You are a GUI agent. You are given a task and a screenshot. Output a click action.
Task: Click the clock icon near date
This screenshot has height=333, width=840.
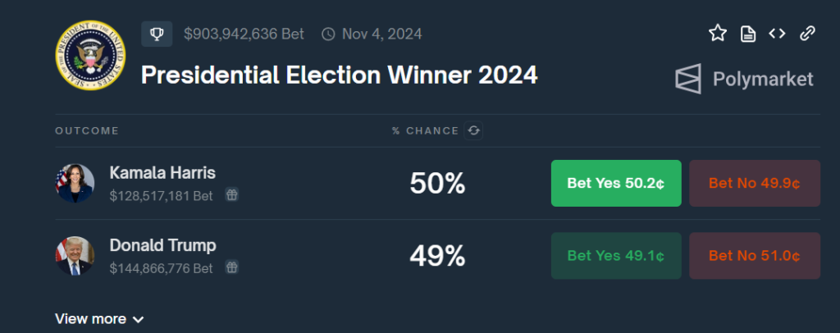click(328, 34)
